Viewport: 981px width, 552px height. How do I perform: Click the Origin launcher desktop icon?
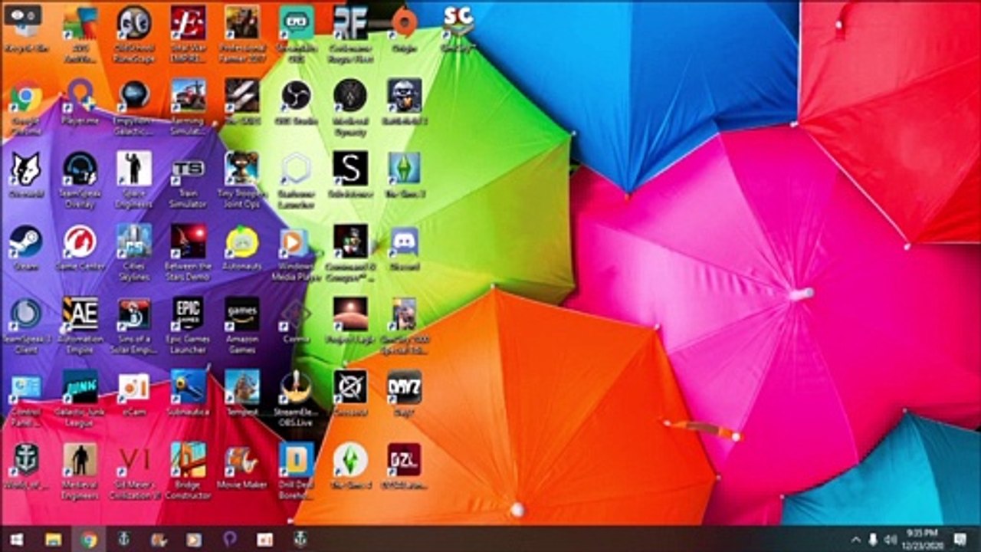404,31
